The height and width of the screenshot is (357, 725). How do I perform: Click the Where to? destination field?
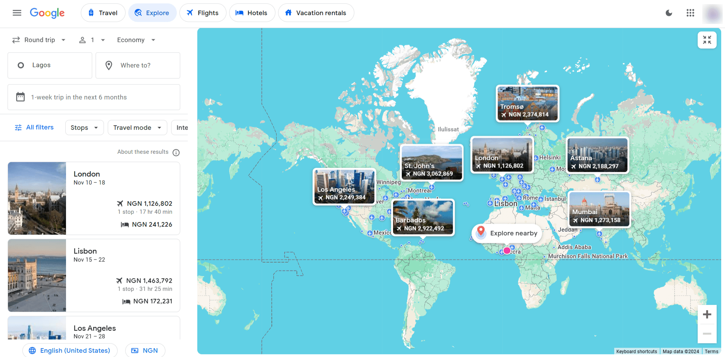(x=138, y=65)
